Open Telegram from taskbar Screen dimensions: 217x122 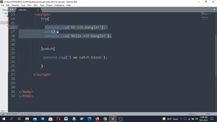click(43, 119)
